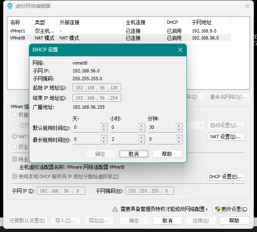
Task: Click bottom 帮助 button in network editor
Action: point(235,220)
